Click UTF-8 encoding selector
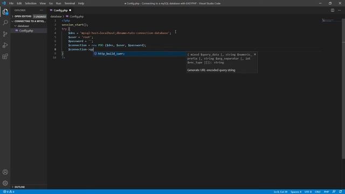The height and width of the screenshot is (194, 345). click(308, 192)
